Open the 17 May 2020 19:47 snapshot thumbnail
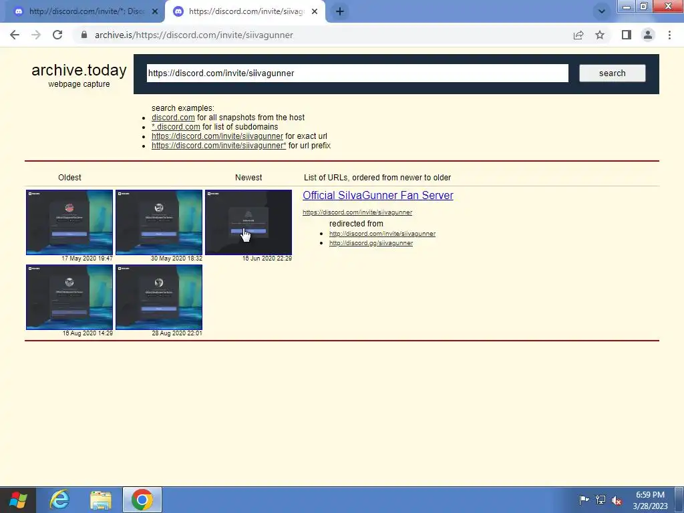The image size is (684, 513). click(69, 222)
